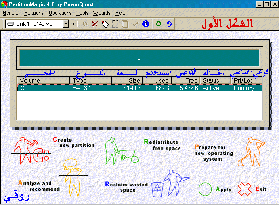
Task: Click Analyze and recommend text
Action: 39,186
